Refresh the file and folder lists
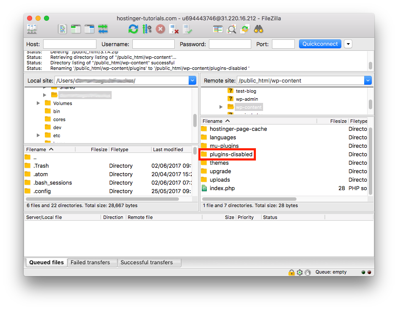This screenshot has width=398, height=310. pyautogui.click(x=133, y=29)
